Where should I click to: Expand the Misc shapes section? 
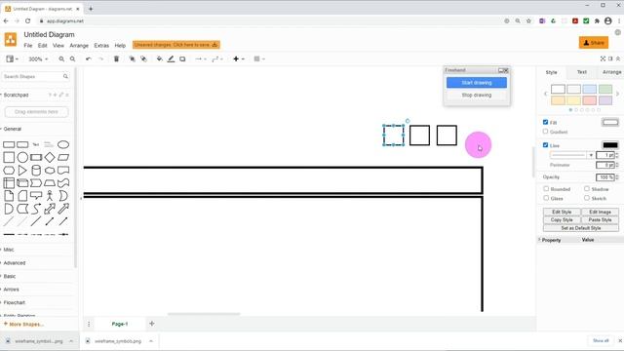click(9, 250)
